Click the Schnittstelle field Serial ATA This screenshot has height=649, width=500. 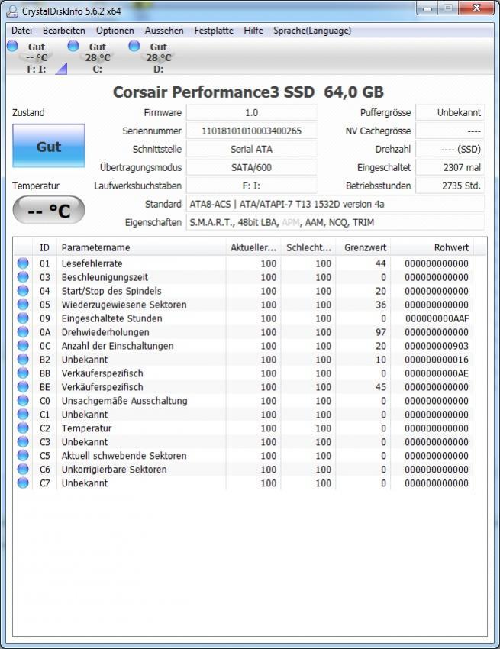point(252,149)
